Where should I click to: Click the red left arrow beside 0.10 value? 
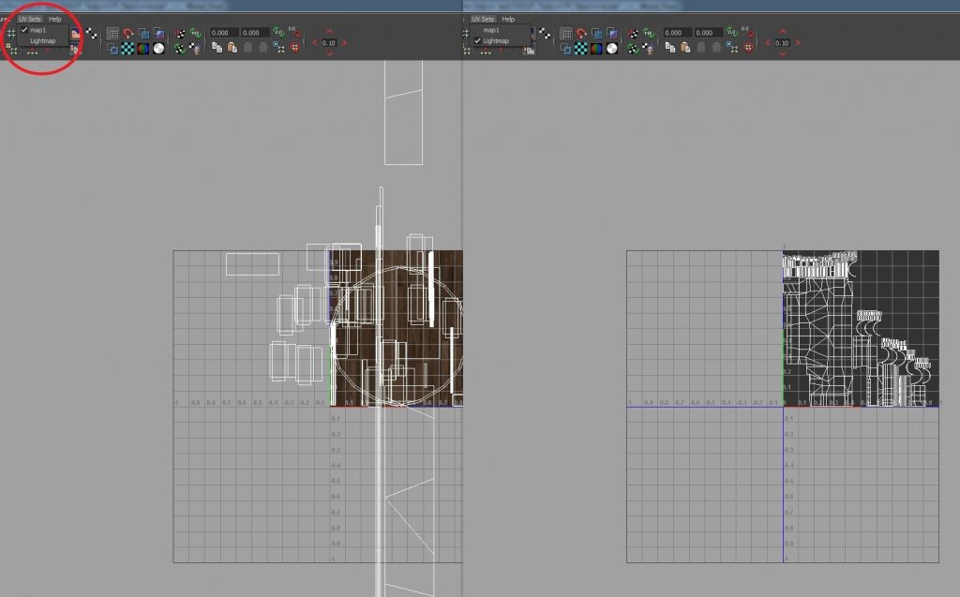coord(313,42)
